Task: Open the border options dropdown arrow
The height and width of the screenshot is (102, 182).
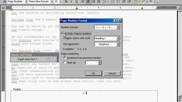Action: pos(139,2)
